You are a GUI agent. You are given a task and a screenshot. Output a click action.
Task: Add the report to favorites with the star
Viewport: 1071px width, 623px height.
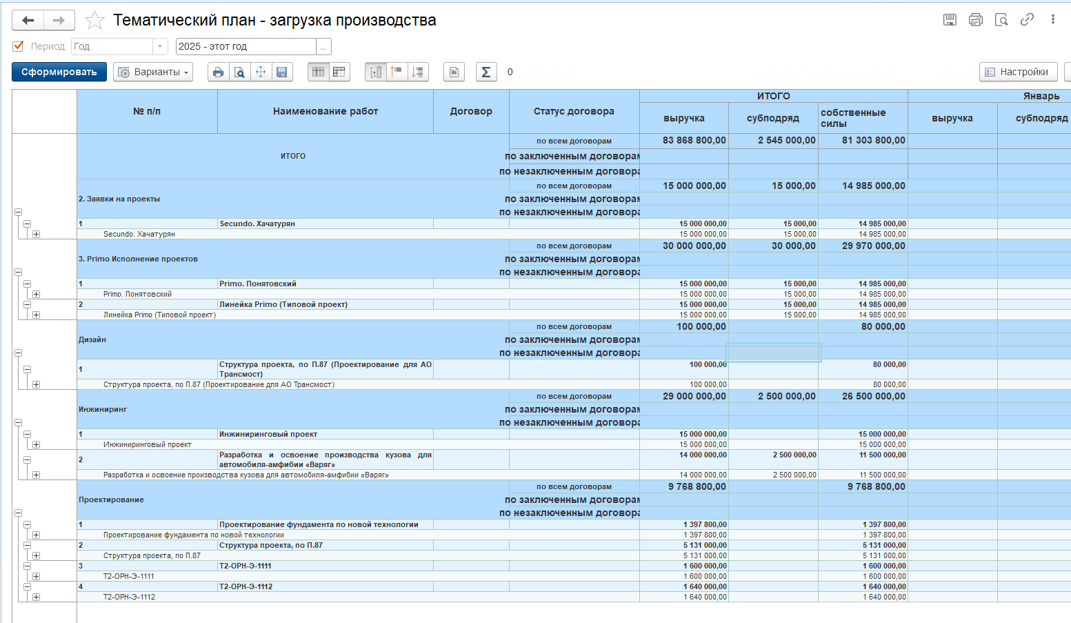point(94,21)
